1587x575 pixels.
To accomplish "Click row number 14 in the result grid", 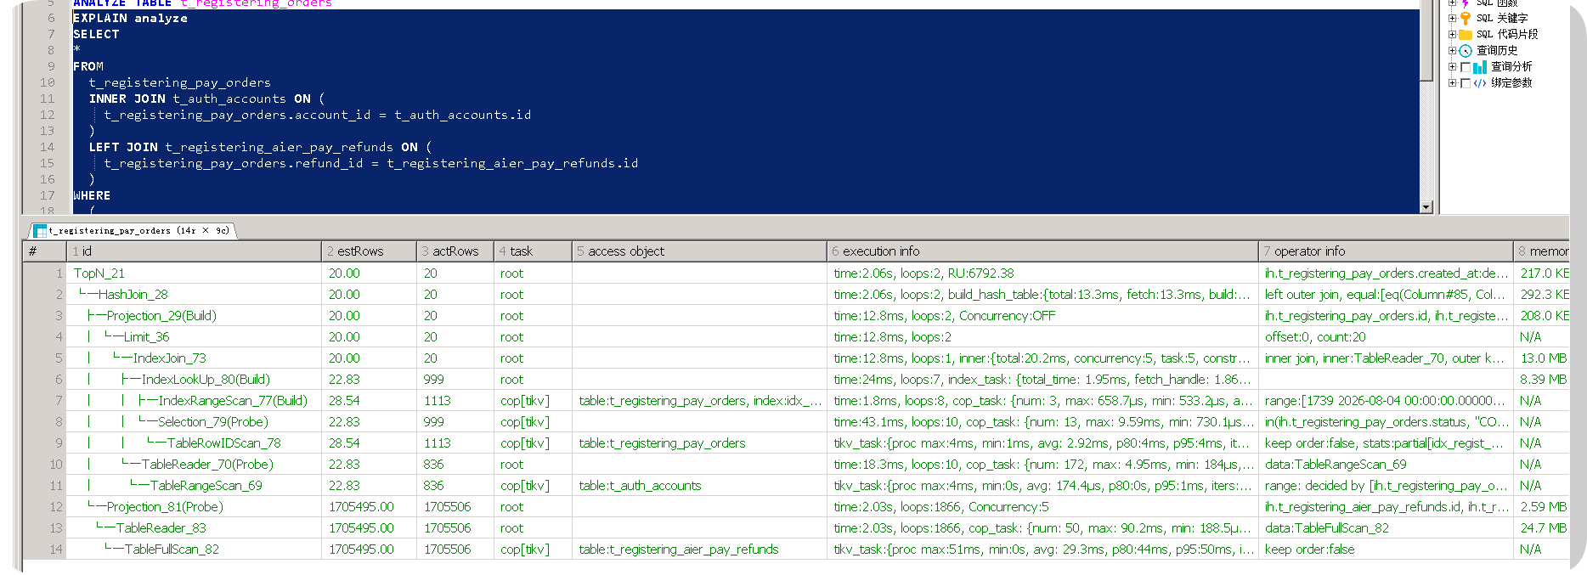I will click(44, 550).
